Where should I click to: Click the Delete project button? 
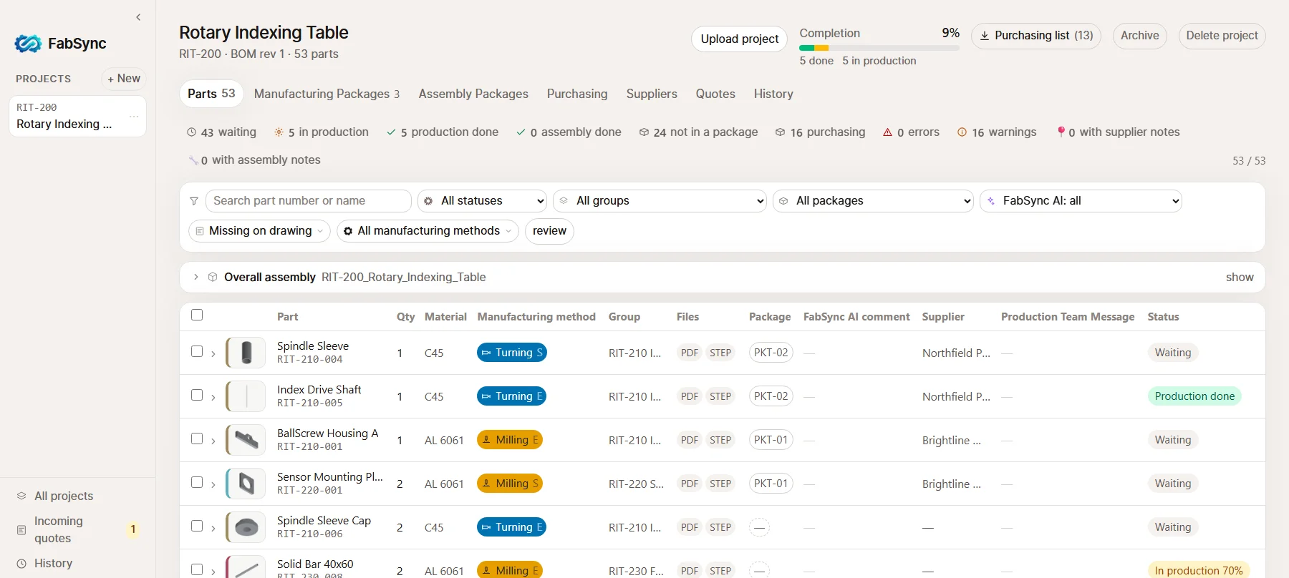[x=1222, y=36]
